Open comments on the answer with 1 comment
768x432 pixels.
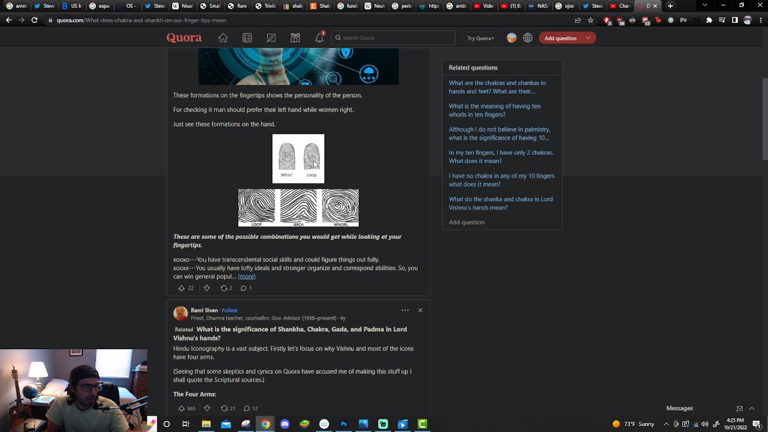246,288
